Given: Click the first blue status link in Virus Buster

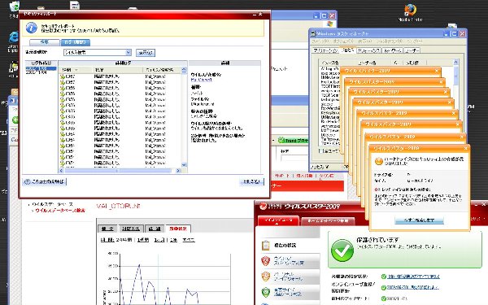Looking at the screenshot, I should pyautogui.click(x=413, y=277).
